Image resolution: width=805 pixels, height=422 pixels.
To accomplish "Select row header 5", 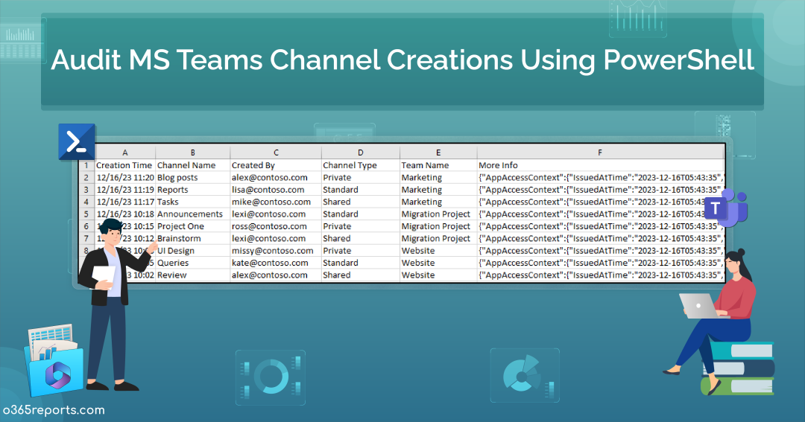I will click(86, 214).
